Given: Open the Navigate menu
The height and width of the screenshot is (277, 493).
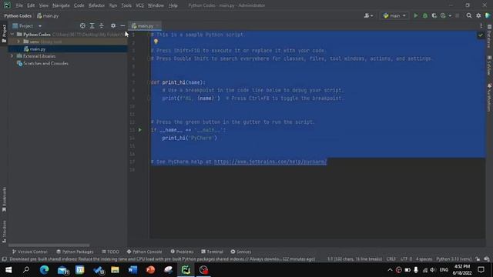Looking at the screenshot, I should point(61,5).
